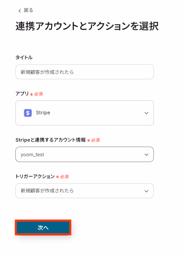183x254 pixels.
Task: Expand the トリガーアクション chevron arrow
Action: click(x=146, y=191)
